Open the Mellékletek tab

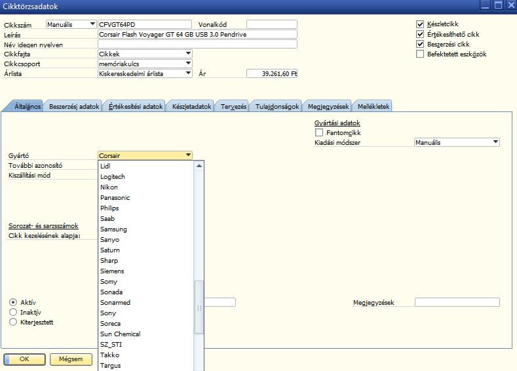(x=373, y=106)
